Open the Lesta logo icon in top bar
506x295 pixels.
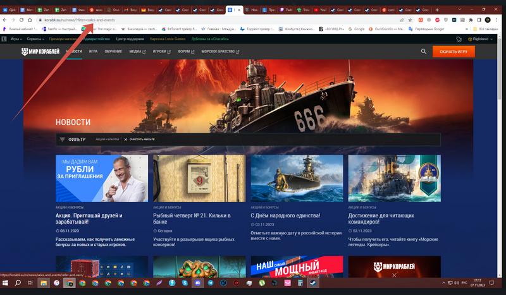coord(4,39)
